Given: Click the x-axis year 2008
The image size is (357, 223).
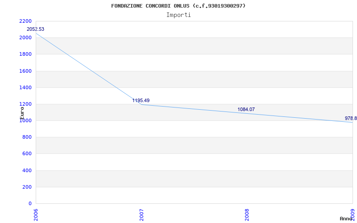Looking at the screenshot, I should click(x=247, y=215).
